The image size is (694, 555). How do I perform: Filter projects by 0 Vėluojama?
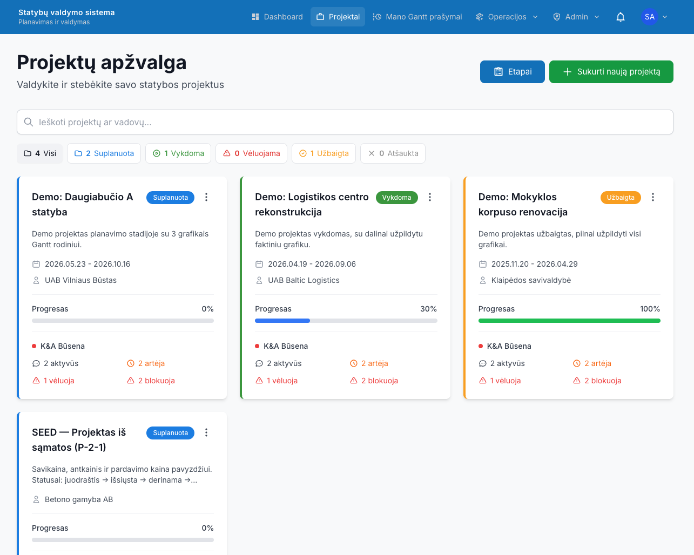[x=251, y=153]
